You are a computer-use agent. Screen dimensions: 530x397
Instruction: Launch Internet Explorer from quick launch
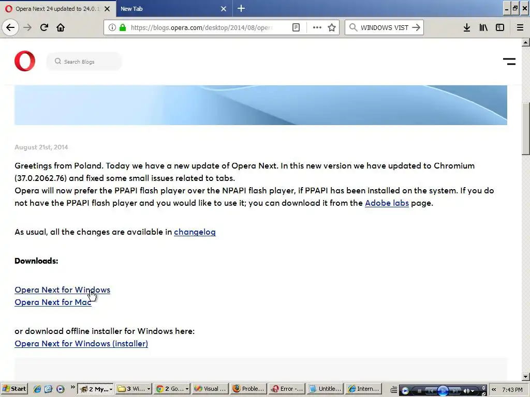click(x=37, y=389)
